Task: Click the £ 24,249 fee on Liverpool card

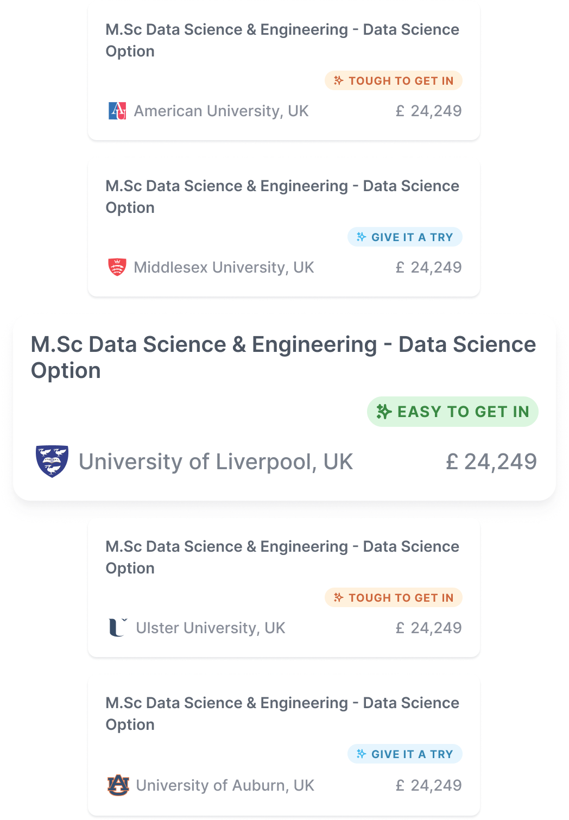Action: pos(491,462)
